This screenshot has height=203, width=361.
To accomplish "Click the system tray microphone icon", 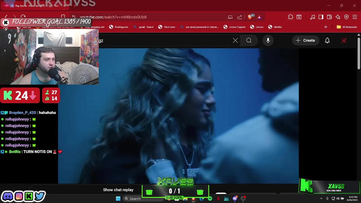I will point(327,198).
